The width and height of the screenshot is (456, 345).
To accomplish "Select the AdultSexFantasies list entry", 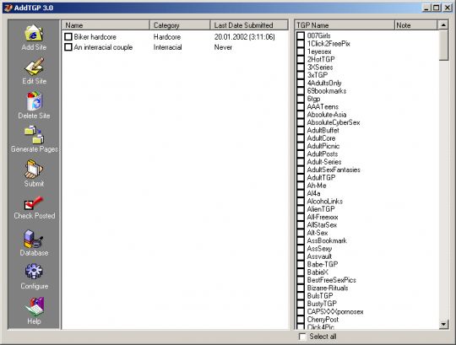I will 334,170.
